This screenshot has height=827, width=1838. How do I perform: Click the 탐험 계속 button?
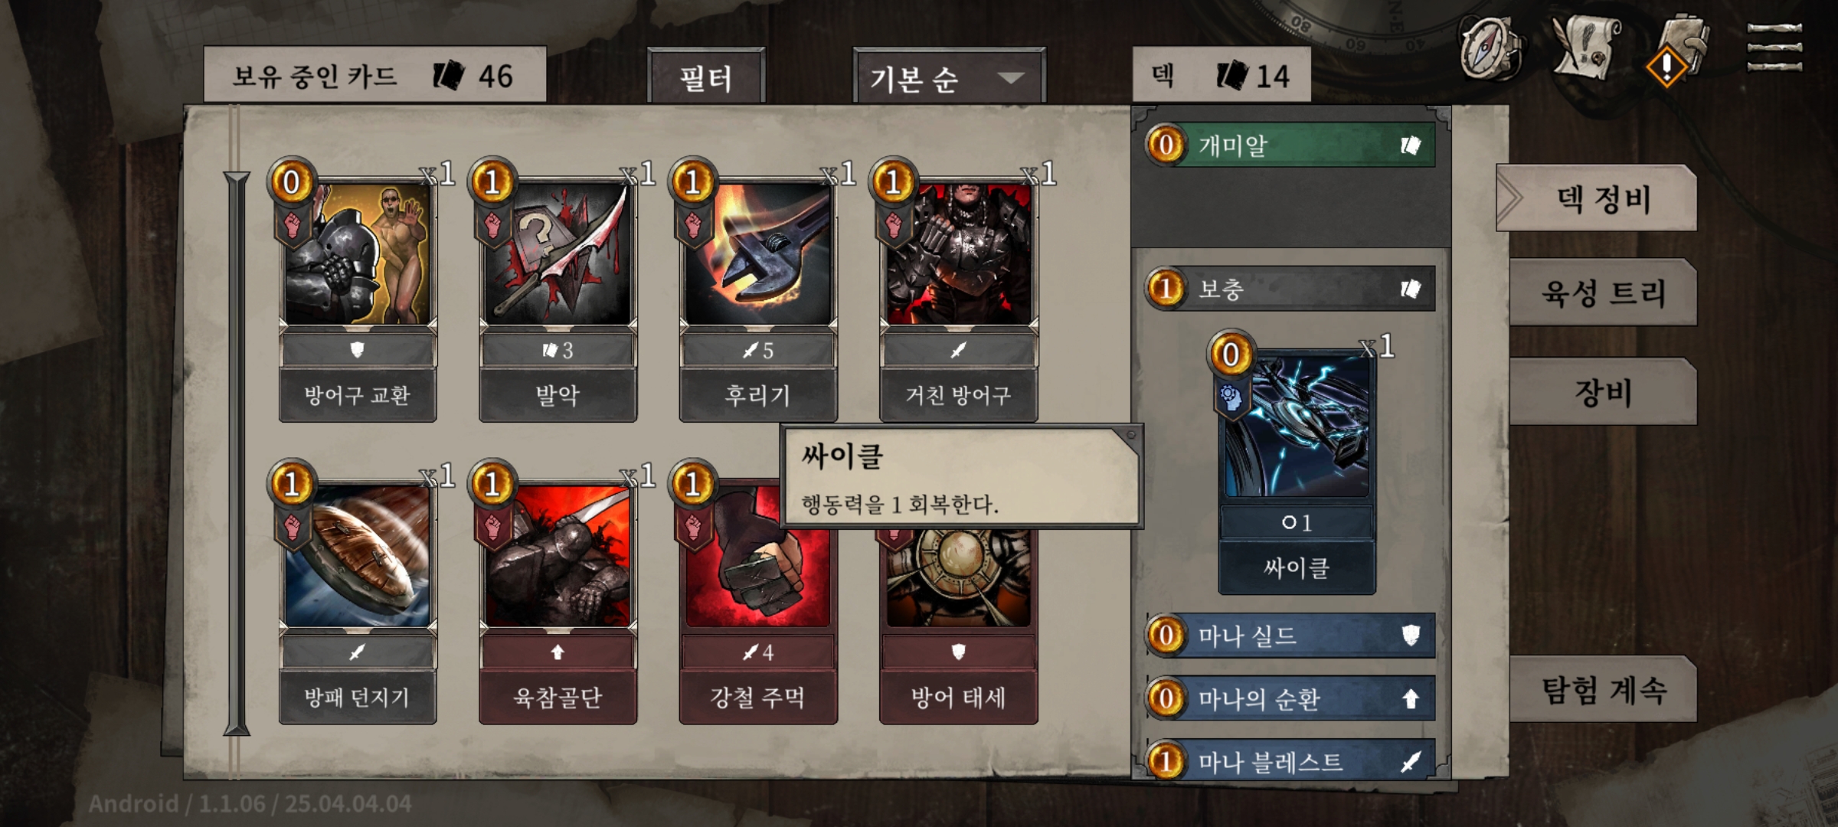click(1604, 690)
